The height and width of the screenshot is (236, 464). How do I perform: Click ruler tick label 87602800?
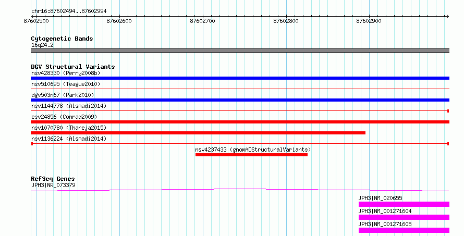[x=286, y=21]
